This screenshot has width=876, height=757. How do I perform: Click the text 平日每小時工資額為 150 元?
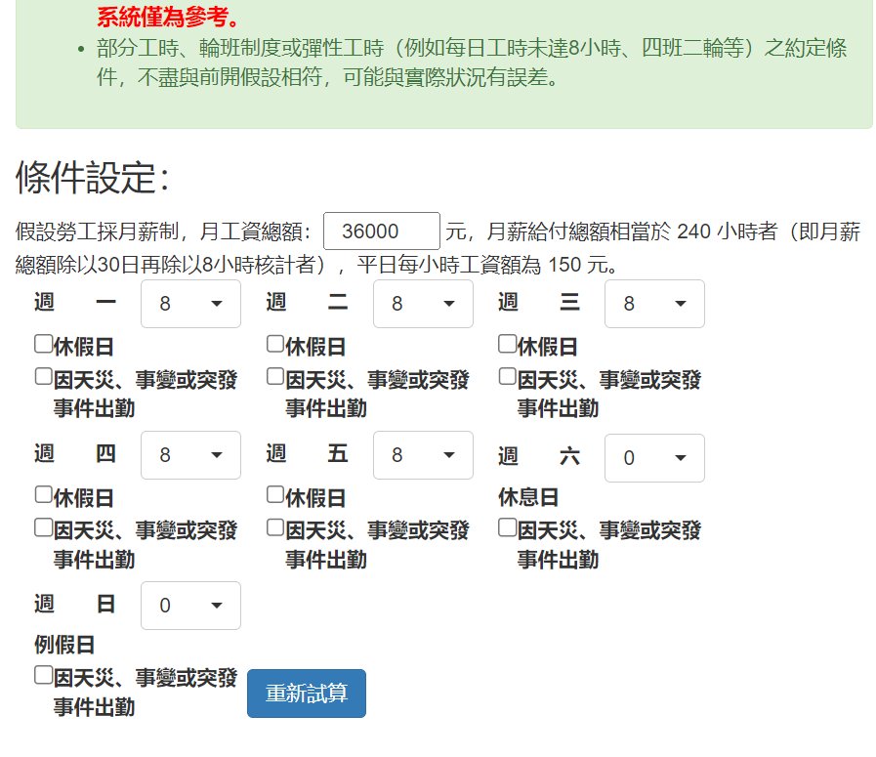click(487, 265)
